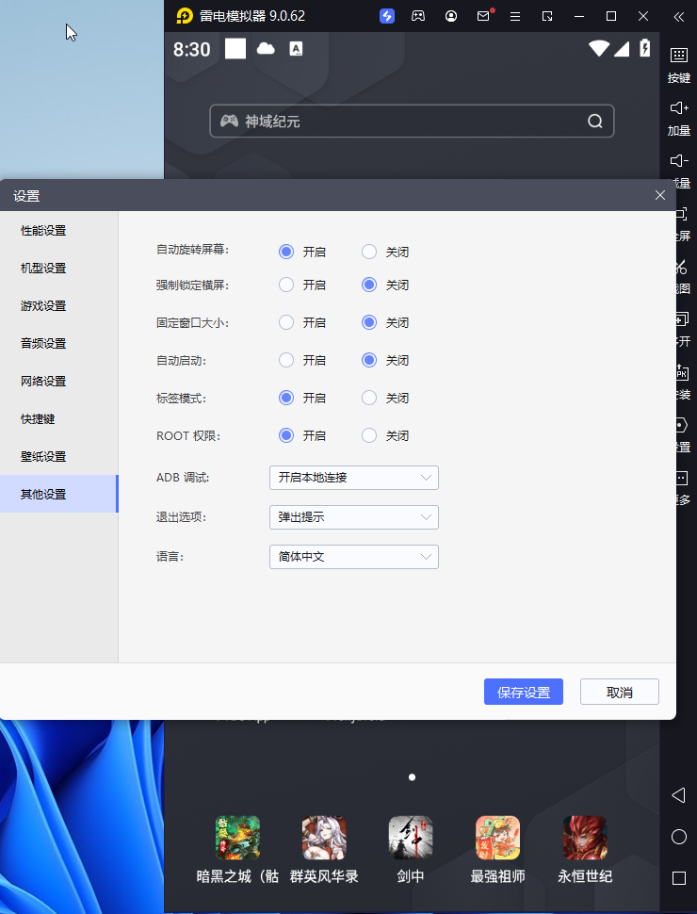The height and width of the screenshot is (914, 697).
Task: Open the 语言 dropdown
Action: point(354,557)
